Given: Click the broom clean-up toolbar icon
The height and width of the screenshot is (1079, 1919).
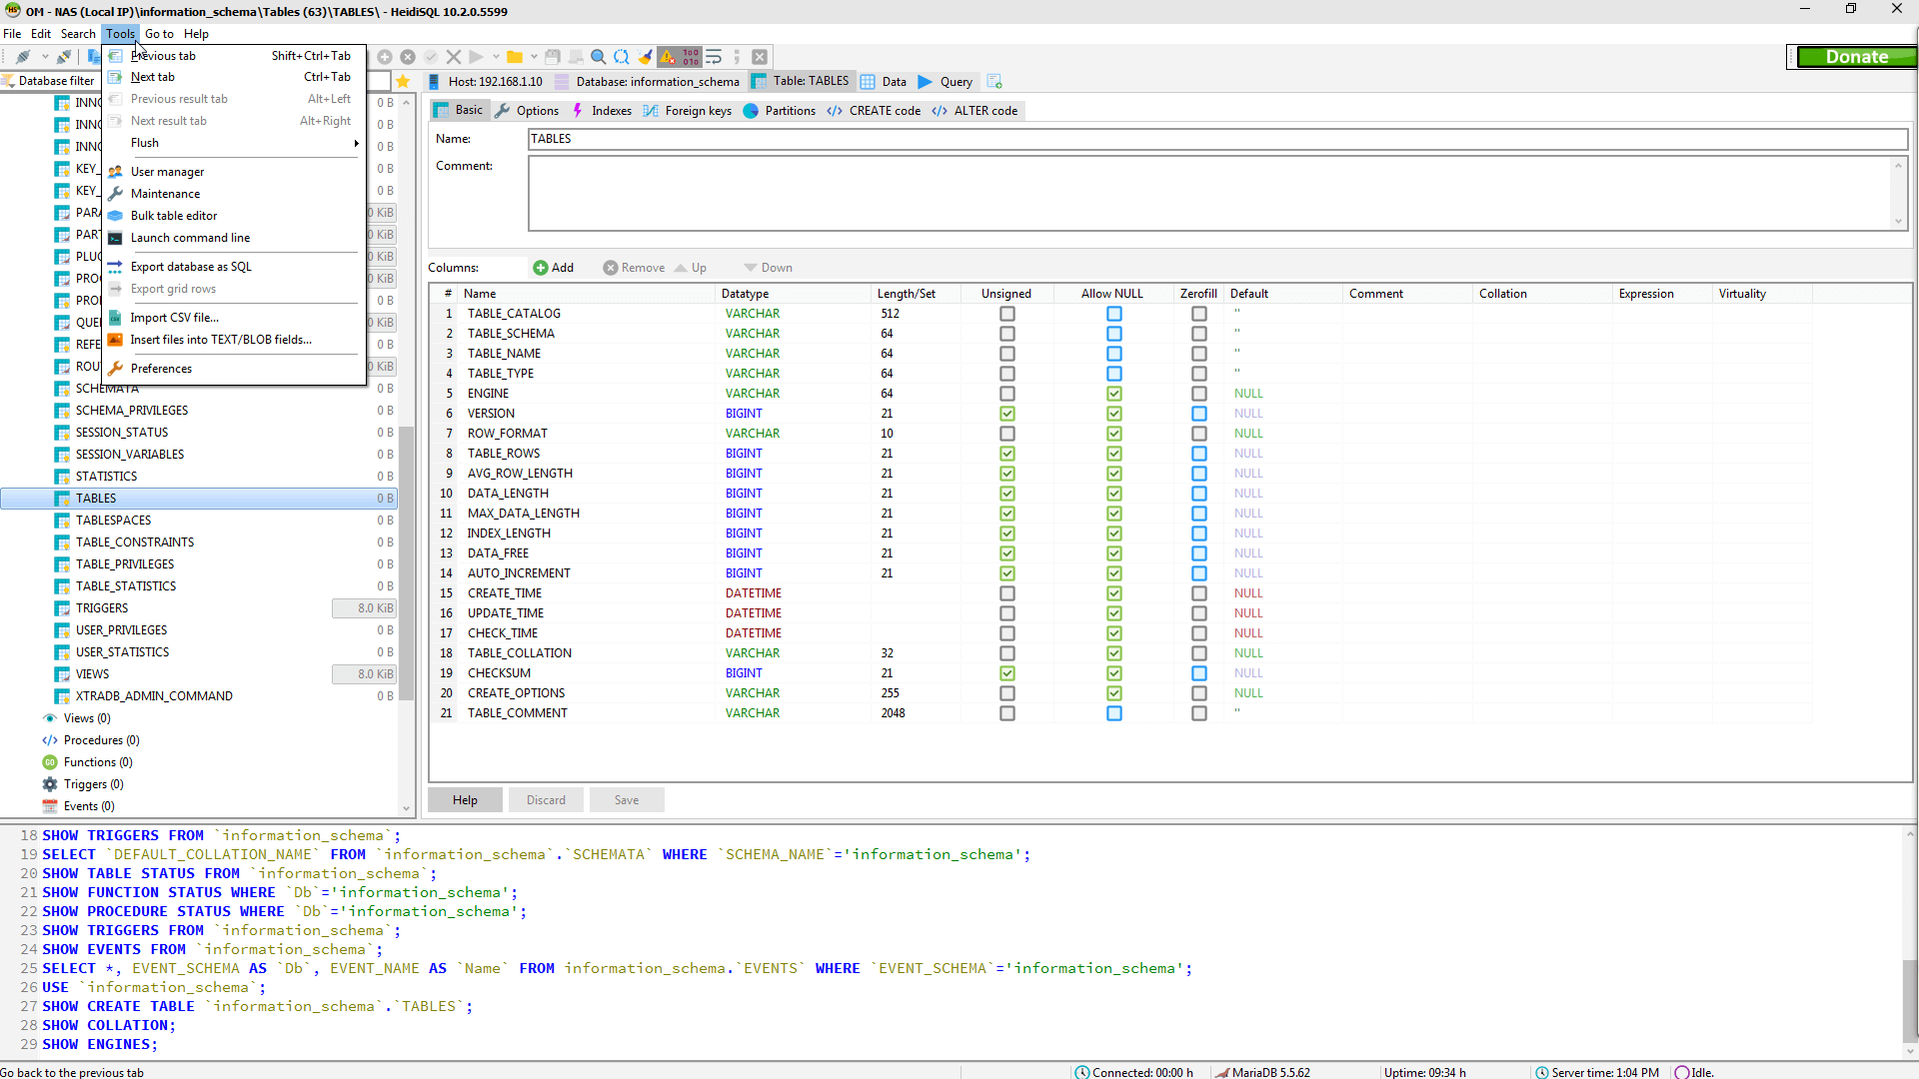Looking at the screenshot, I should [x=645, y=57].
